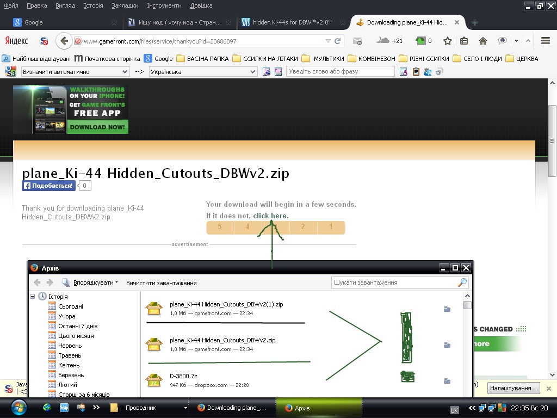Select the D-3800.7z download entry
The height and width of the screenshot is (418, 557).
click(302, 380)
